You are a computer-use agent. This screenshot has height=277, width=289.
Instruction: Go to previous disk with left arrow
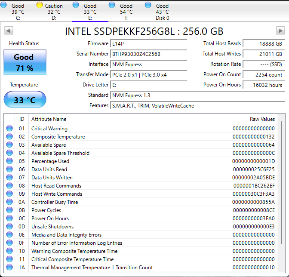[9, 31]
